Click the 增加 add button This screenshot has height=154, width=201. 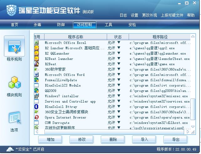point(50,140)
